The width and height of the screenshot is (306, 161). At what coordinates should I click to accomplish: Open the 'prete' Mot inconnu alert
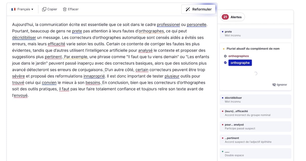coord(255,34)
